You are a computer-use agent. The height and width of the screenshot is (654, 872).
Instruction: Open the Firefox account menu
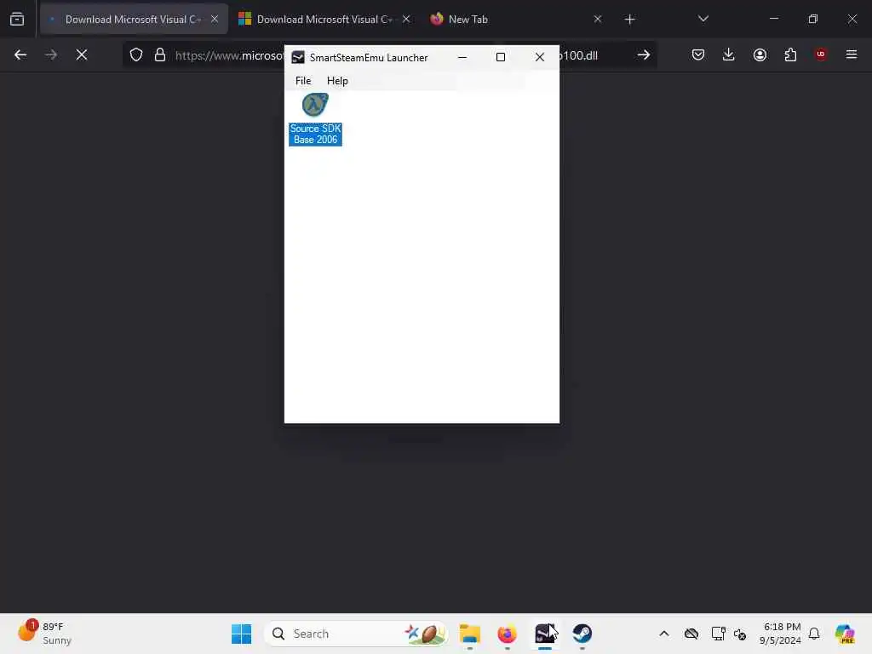pyautogui.click(x=760, y=54)
